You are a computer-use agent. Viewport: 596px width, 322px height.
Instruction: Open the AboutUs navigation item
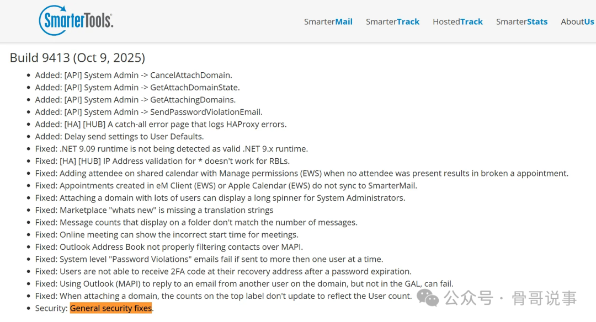577,22
